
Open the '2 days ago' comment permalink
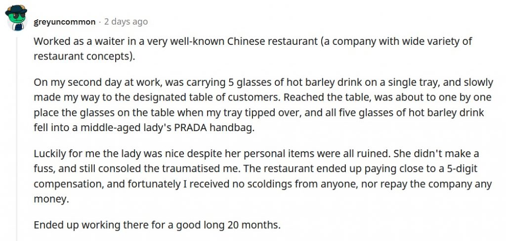126,22
